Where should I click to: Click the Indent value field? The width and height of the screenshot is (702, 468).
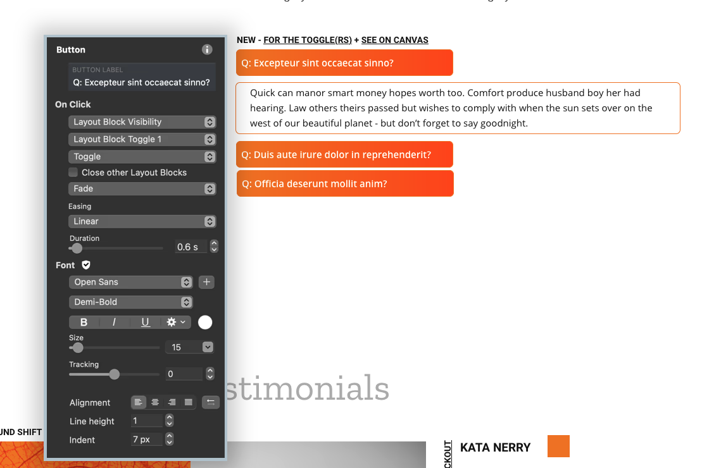147,440
